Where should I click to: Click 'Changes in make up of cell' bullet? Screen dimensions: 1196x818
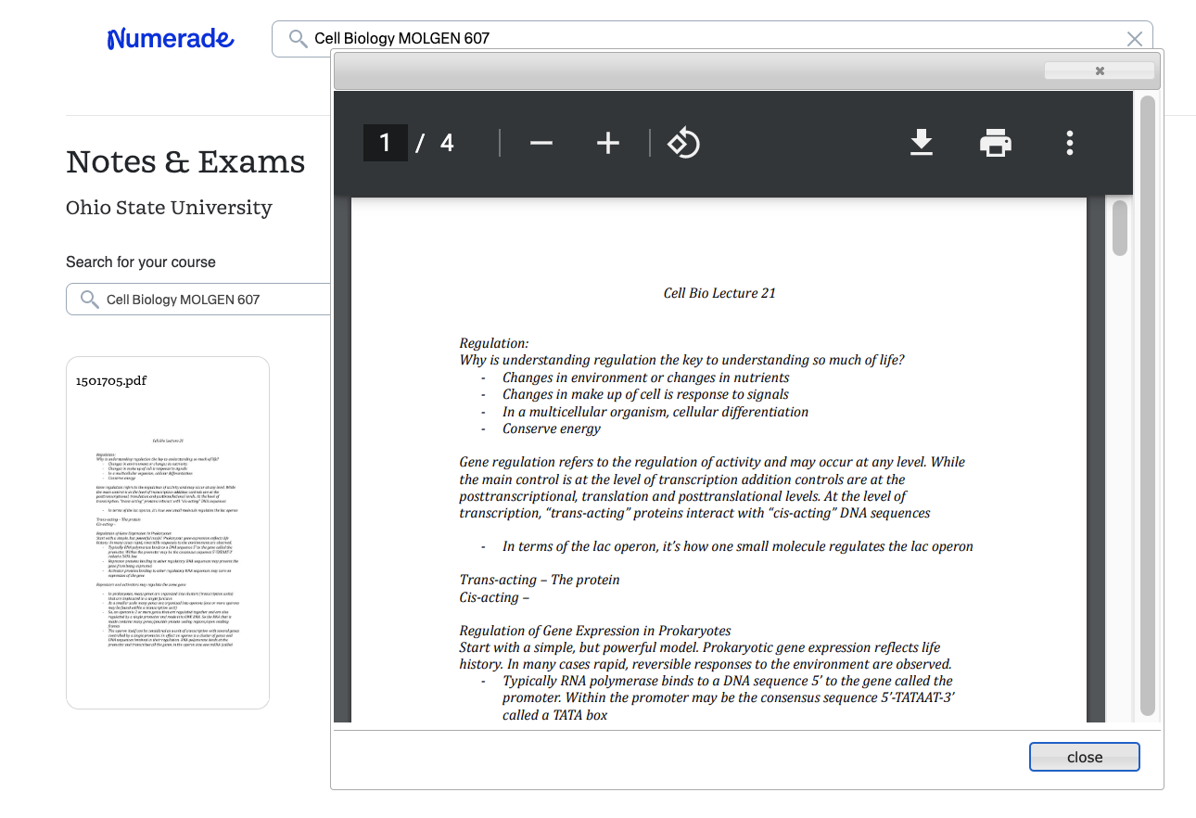tap(644, 394)
